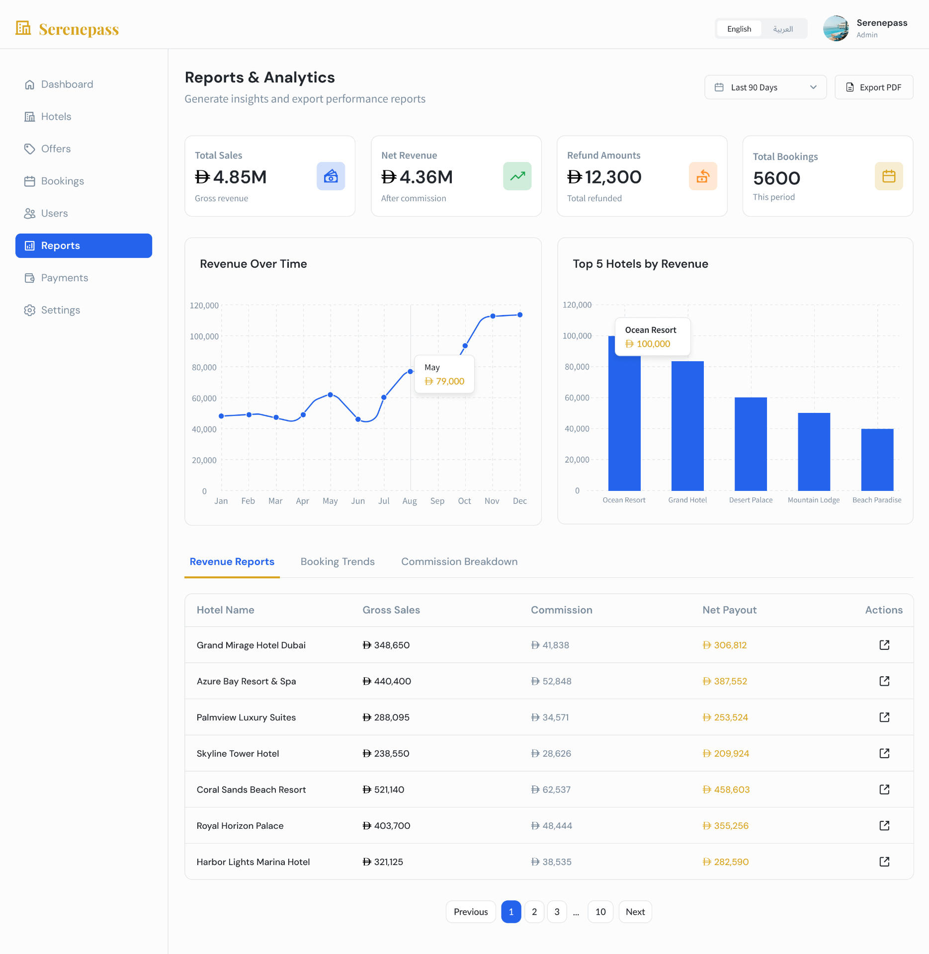This screenshot has height=954, width=929.
Task: Switch to the Commission Breakdown tab
Action: (x=459, y=562)
